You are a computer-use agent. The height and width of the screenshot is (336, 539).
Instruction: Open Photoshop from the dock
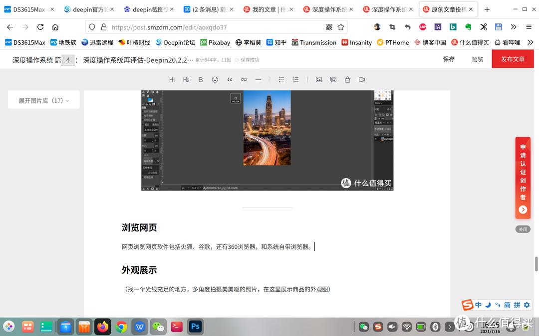click(x=195, y=327)
